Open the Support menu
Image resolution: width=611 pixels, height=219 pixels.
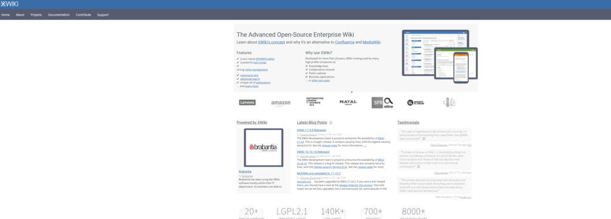[x=103, y=15]
